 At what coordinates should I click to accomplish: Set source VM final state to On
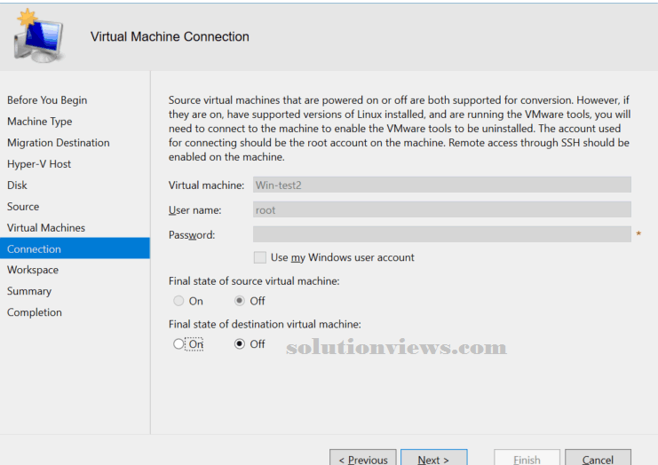click(x=178, y=301)
